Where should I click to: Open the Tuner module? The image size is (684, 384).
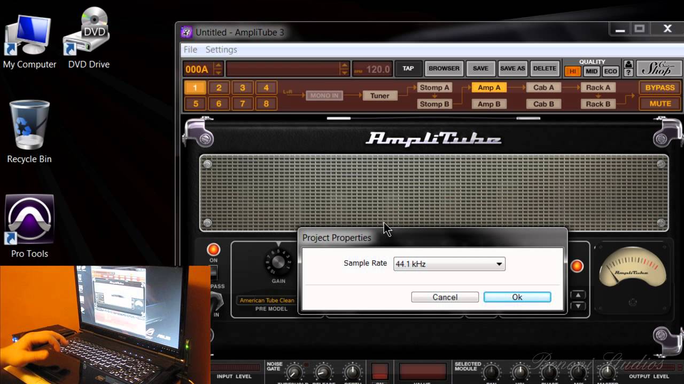point(380,96)
